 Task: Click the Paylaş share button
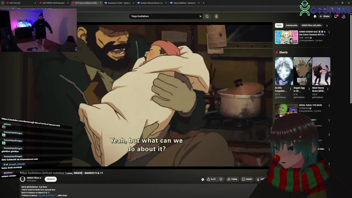(x=232, y=179)
